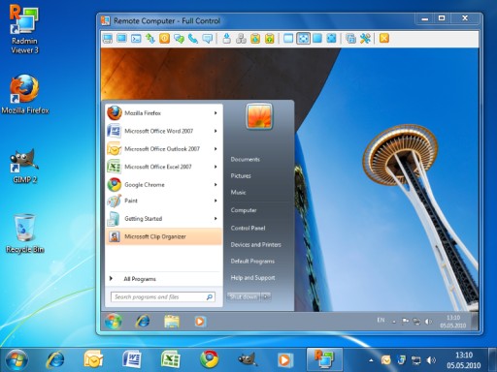497x372 pixels.
Task: Start voice chat with phone icon
Action: pyautogui.click(x=193, y=39)
